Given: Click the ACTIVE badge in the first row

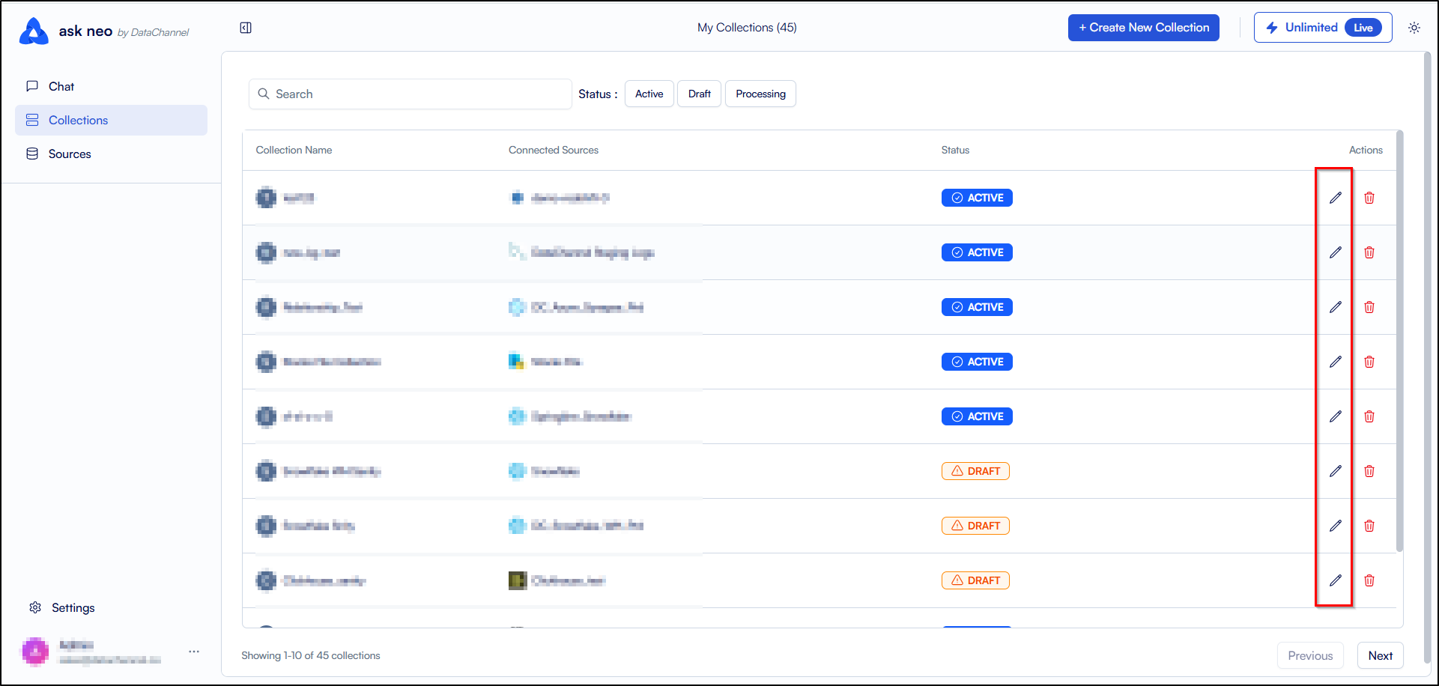Looking at the screenshot, I should 977,198.
